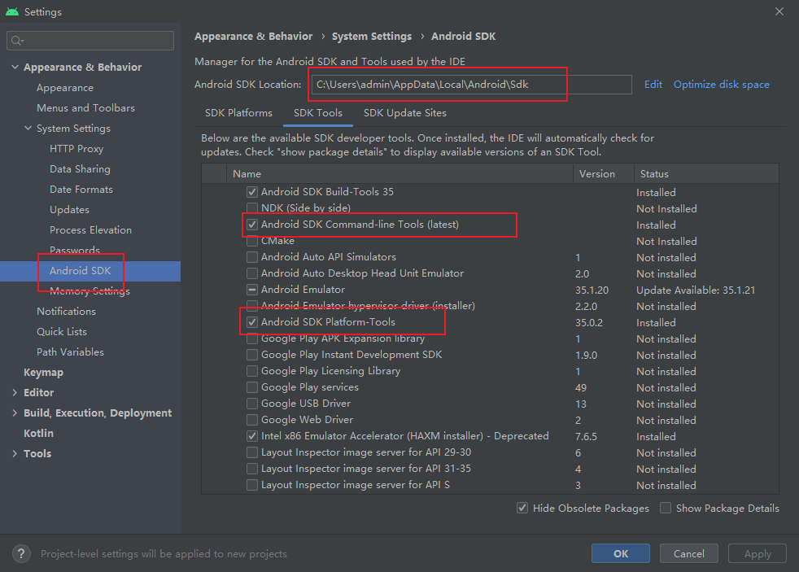Click Optimize disk space link
This screenshot has height=572, width=799.
tap(722, 85)
